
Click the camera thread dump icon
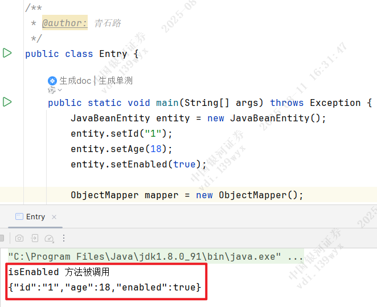[x=19, y=238]
